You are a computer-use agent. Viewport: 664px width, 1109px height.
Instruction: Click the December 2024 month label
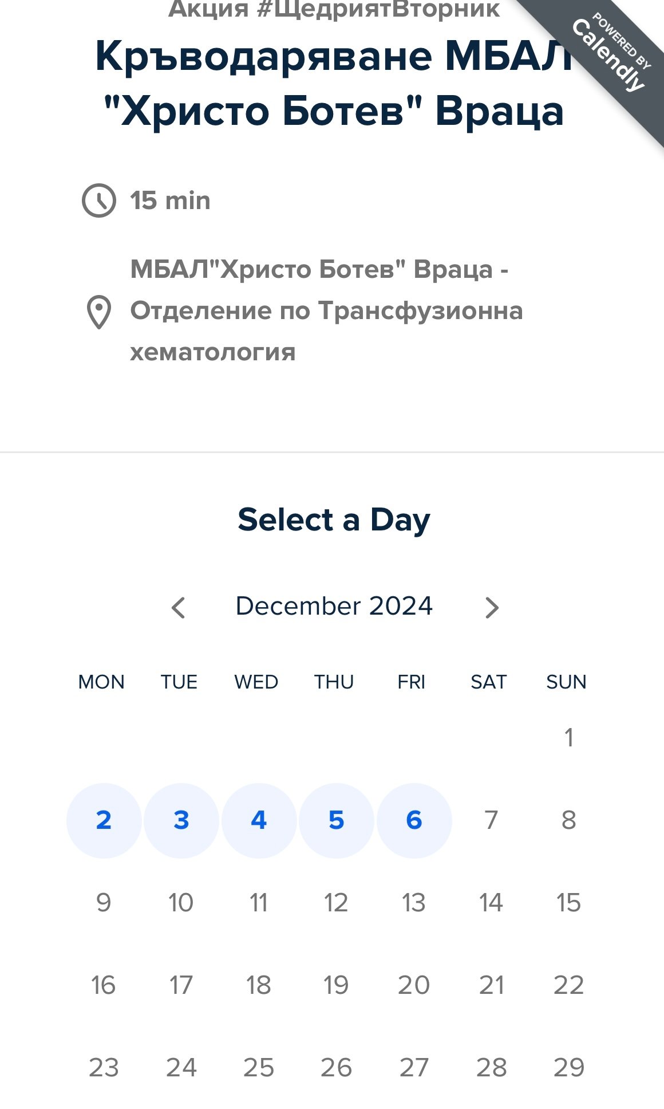[x=334, y=606]
